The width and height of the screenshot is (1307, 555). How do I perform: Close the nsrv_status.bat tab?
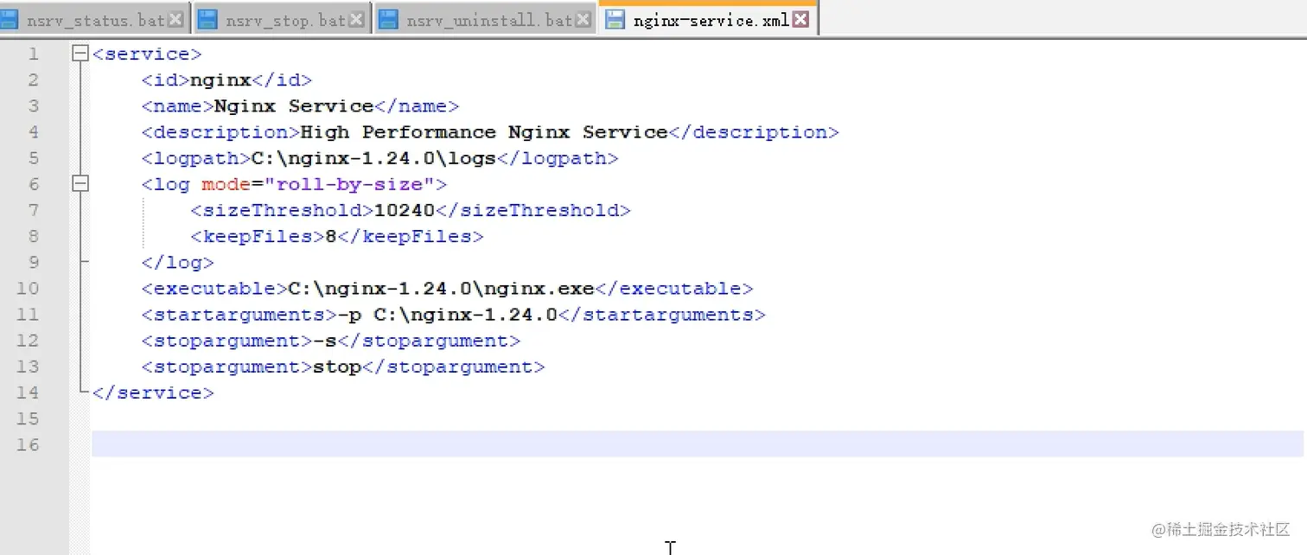click(x=175, y=20)
